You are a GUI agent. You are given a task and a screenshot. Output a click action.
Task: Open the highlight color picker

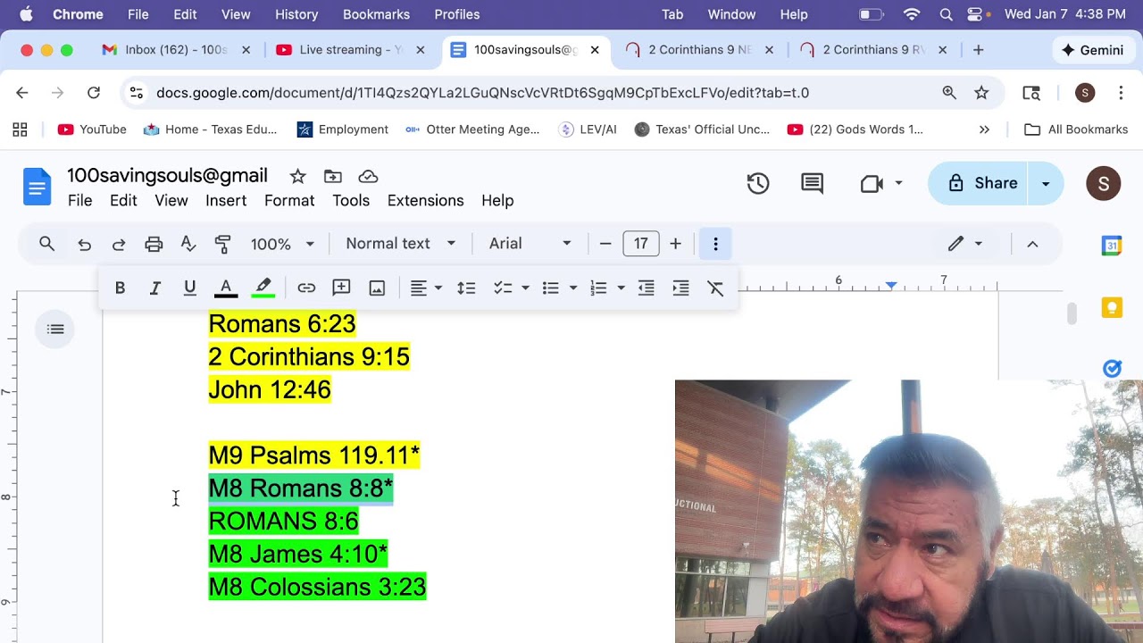(x=263, y=288)
